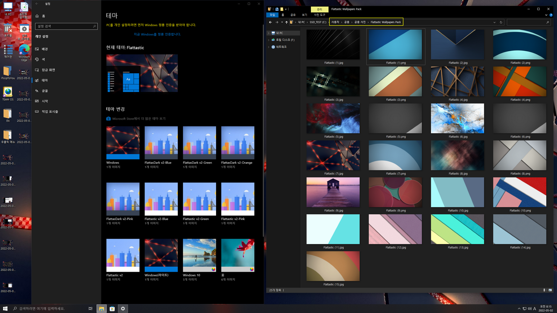Click the new folder icon in Explorer title bar

click(282, 9)
